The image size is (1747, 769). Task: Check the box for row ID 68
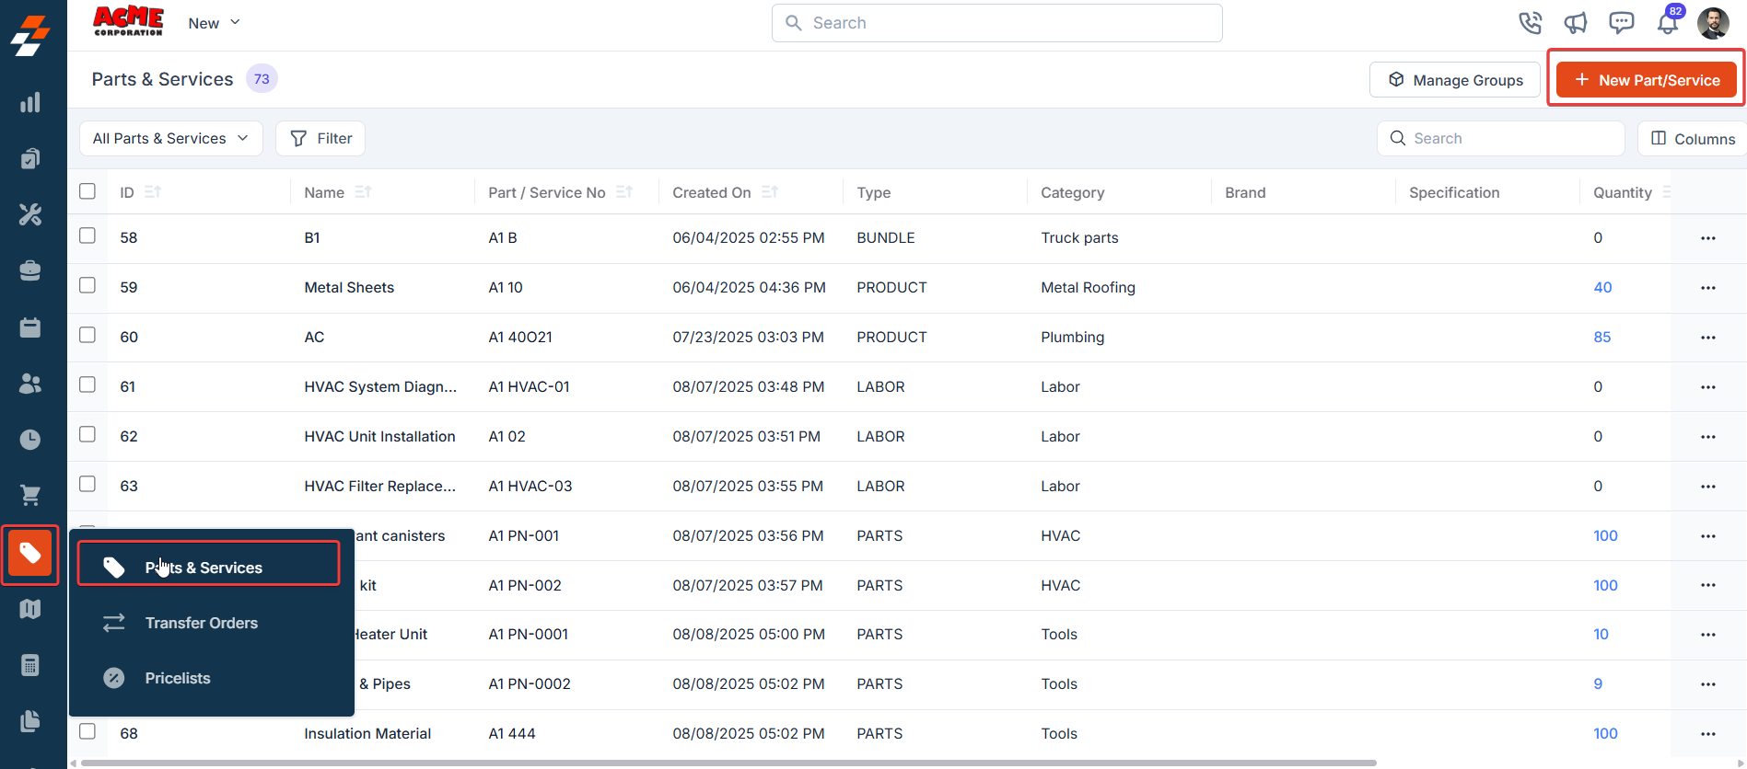point(87,731)
